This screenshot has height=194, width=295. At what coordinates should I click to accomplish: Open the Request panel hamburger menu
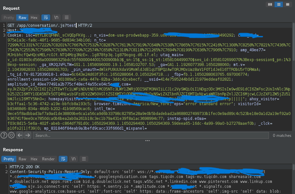point(66,17)
